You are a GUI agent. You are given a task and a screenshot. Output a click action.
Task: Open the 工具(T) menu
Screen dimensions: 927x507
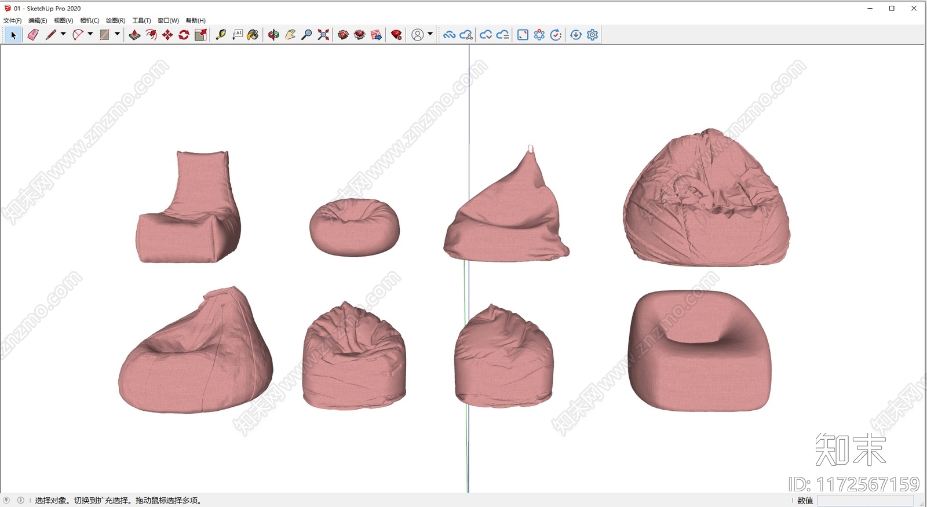pos(141,20)
